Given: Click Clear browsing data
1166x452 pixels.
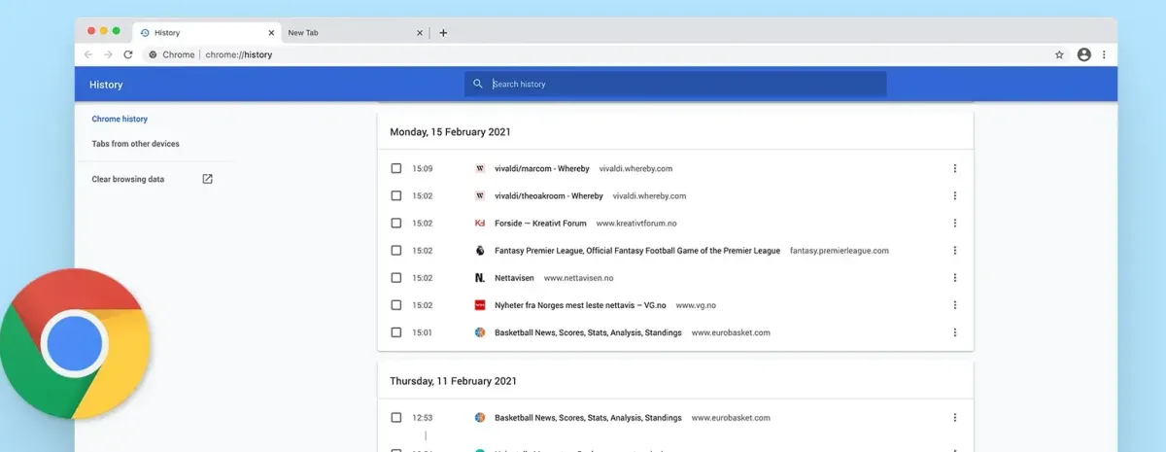Looking at the screenshot, I should [x=127, y=179].
